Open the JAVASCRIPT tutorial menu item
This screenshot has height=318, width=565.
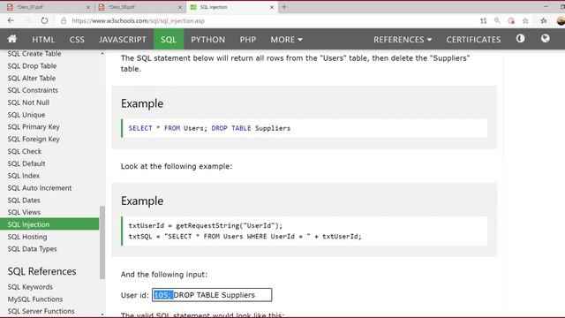coord(123,39)
